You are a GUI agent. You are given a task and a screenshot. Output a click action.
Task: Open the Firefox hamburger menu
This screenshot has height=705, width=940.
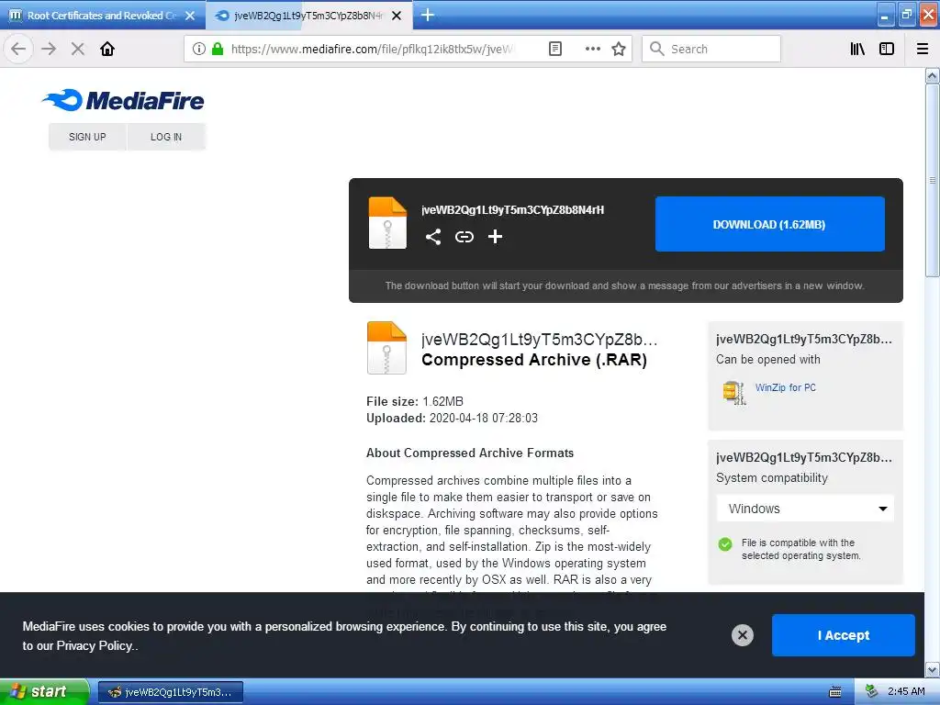[x=922, y=49]
